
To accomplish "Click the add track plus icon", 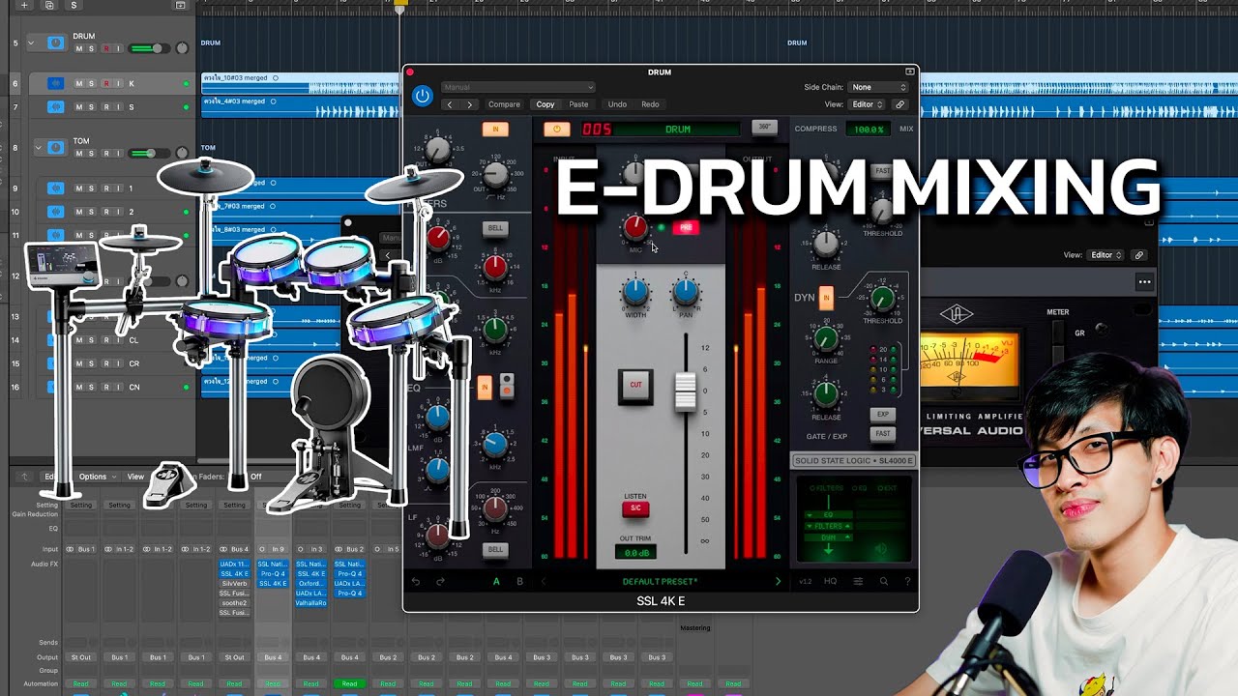I will [24, 5].
